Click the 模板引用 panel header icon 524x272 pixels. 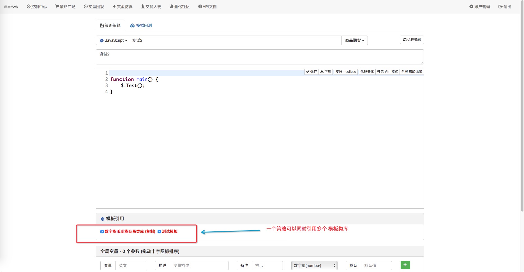point(103,219)
